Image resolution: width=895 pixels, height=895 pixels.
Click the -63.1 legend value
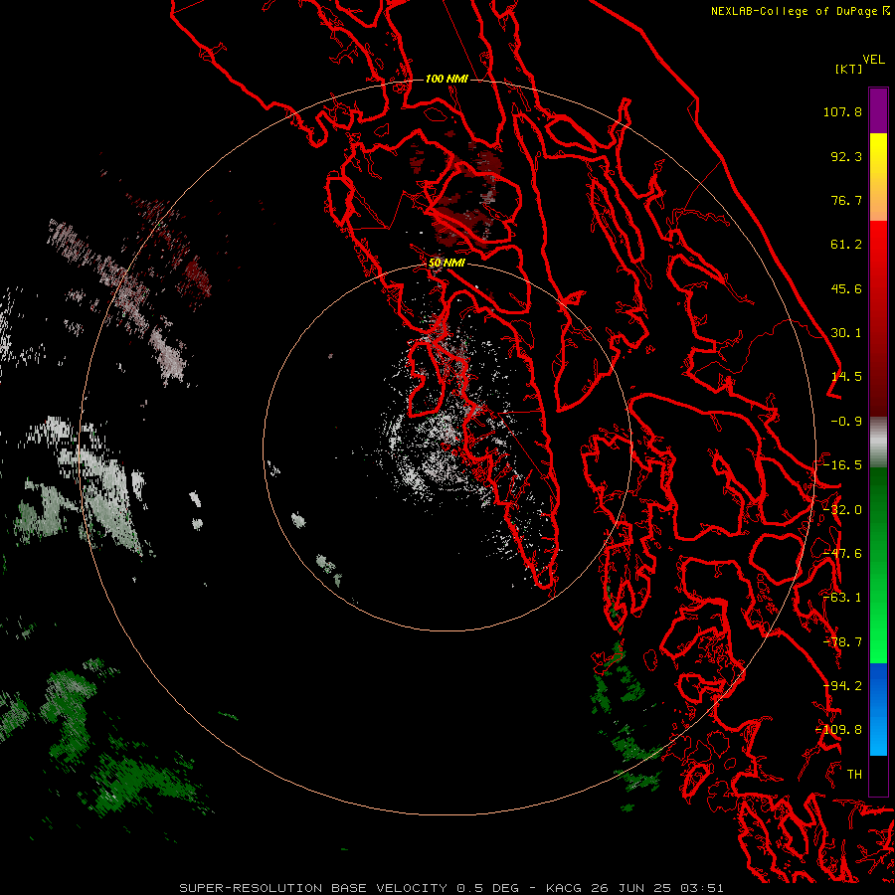pos(842,598)
